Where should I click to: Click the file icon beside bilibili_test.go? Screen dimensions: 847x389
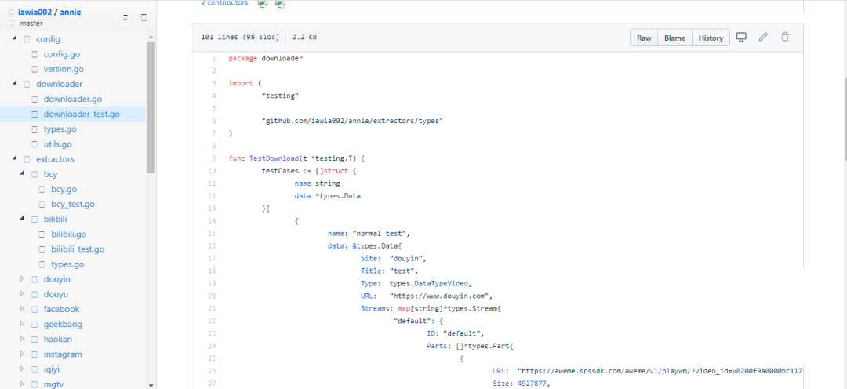click(42, 249)
